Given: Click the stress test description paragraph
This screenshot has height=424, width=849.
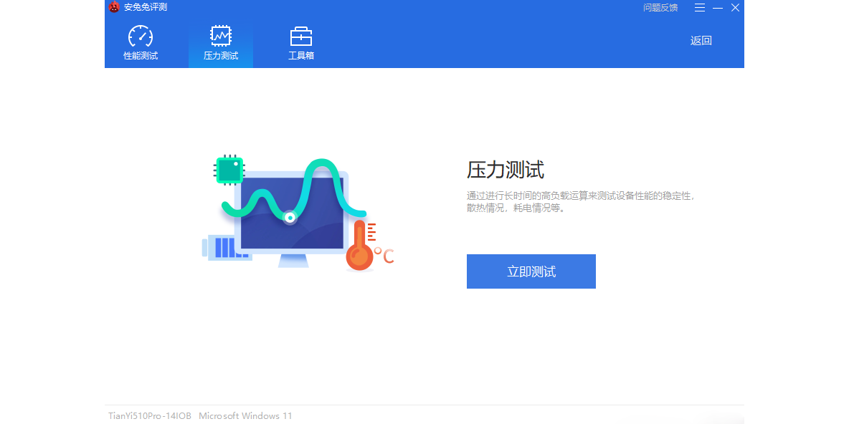Looking at the screenshot, I should (x=580, y=201).
